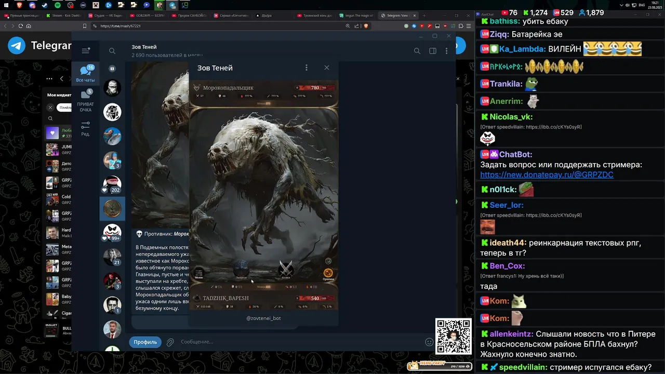
Task: Click the Профиль button
Action: point(145,342)
